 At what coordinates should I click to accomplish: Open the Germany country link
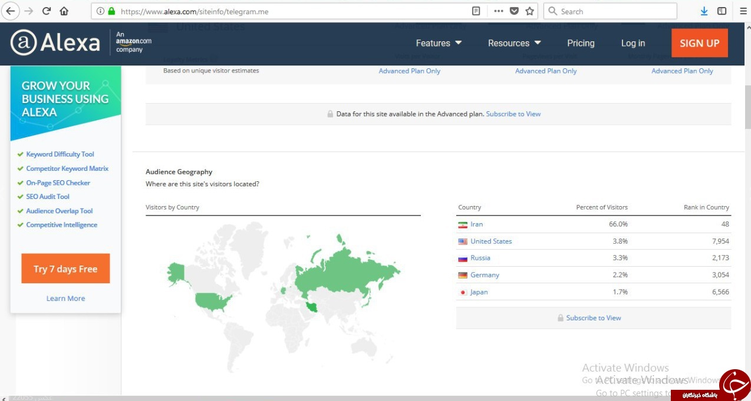[x=485, y=275]
